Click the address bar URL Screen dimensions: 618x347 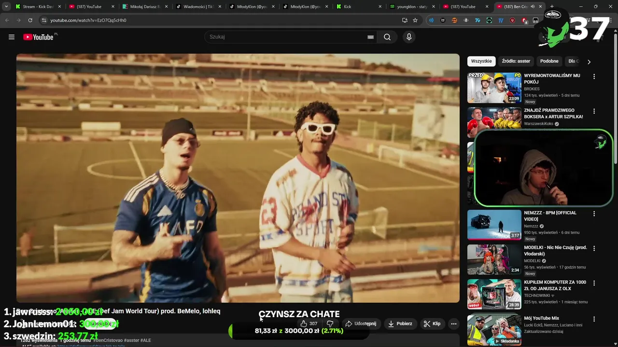tap(88, 20)
